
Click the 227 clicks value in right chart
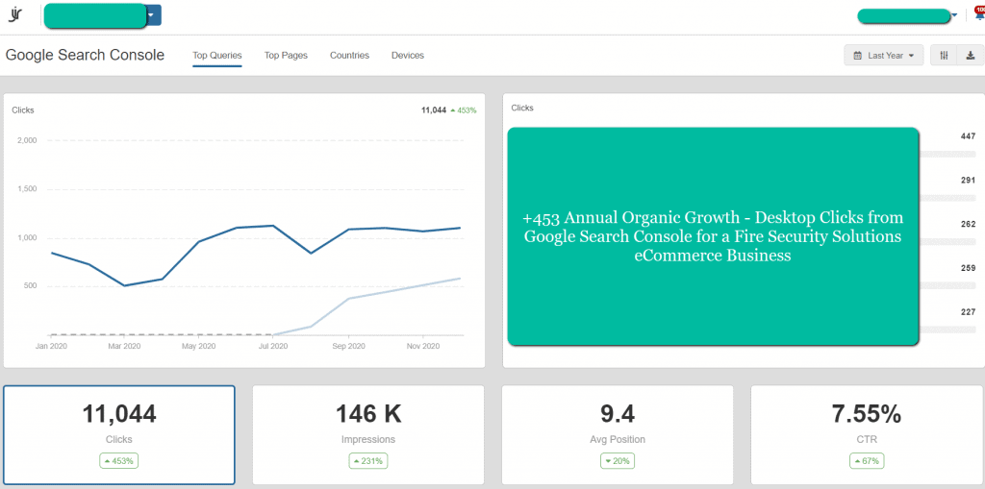(968, 312)
